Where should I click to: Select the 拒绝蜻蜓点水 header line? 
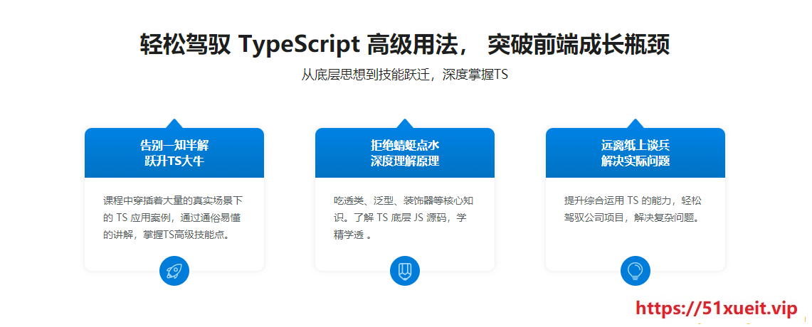coord(405,145)
